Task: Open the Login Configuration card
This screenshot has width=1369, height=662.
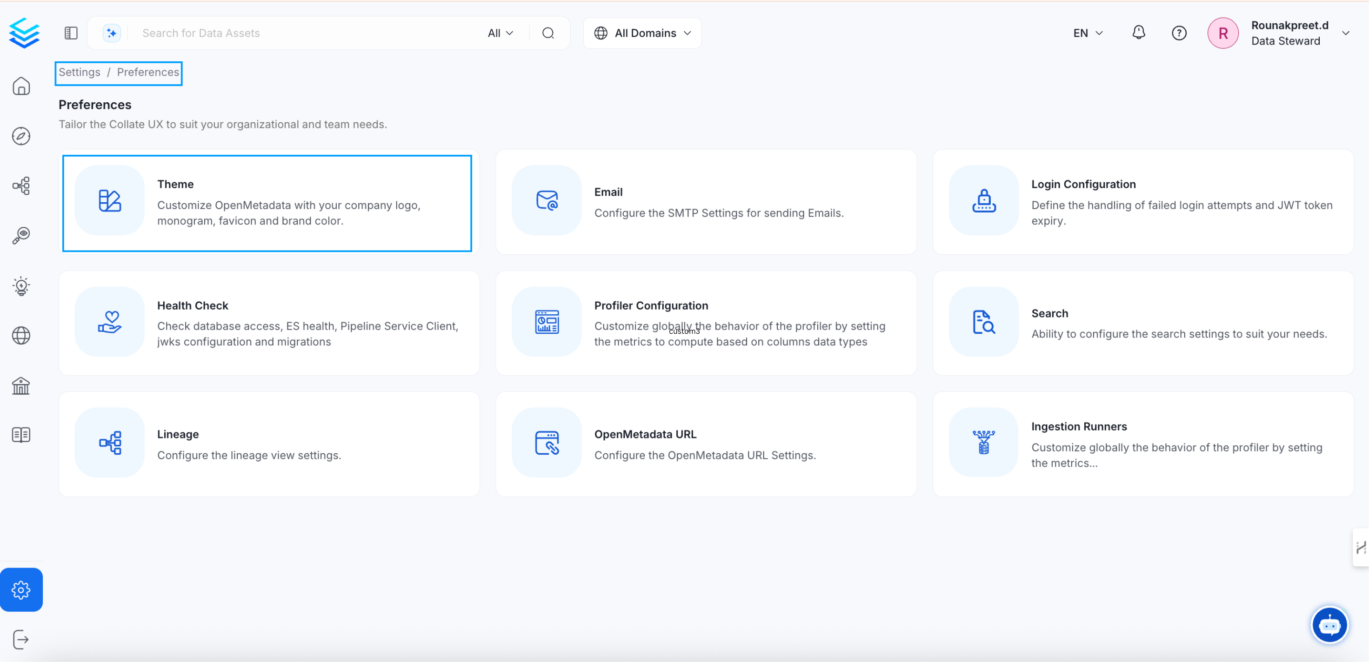Action: (1142, 202)
